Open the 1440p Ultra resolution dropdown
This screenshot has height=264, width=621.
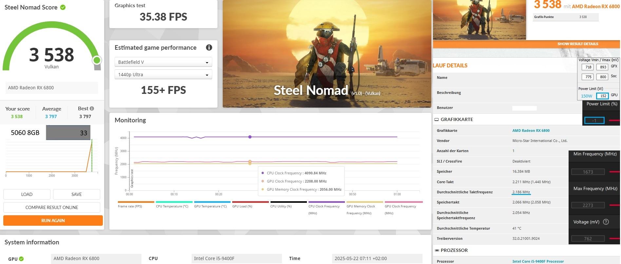tap(163, 75)
